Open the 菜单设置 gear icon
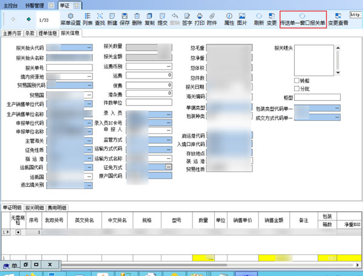Image resolution: width=363 pixels, height=276 pixels. click(x=71, y=19)
